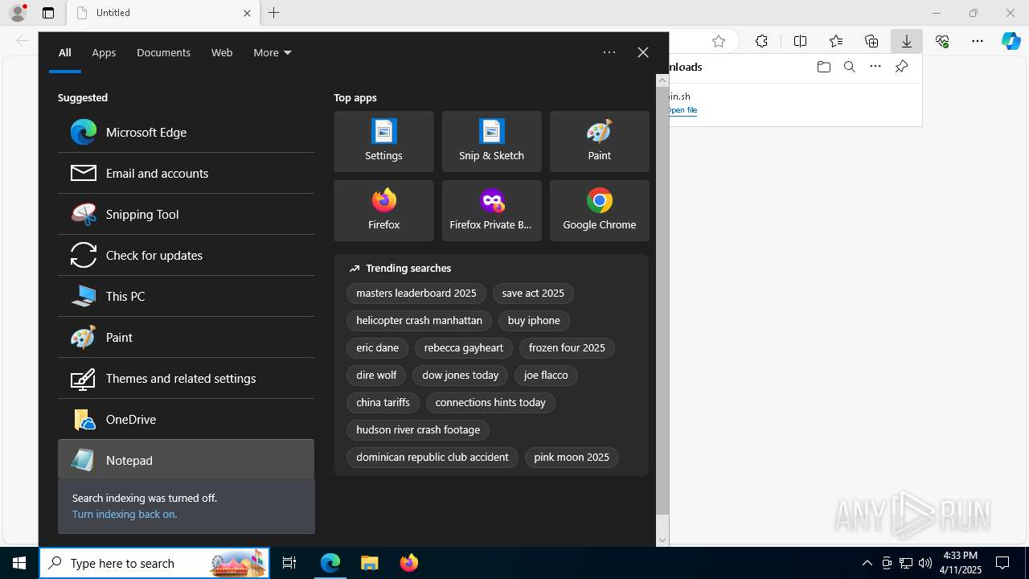
Task: Launch Notepad from Suggested list
Action: click(x=186, y=460)
